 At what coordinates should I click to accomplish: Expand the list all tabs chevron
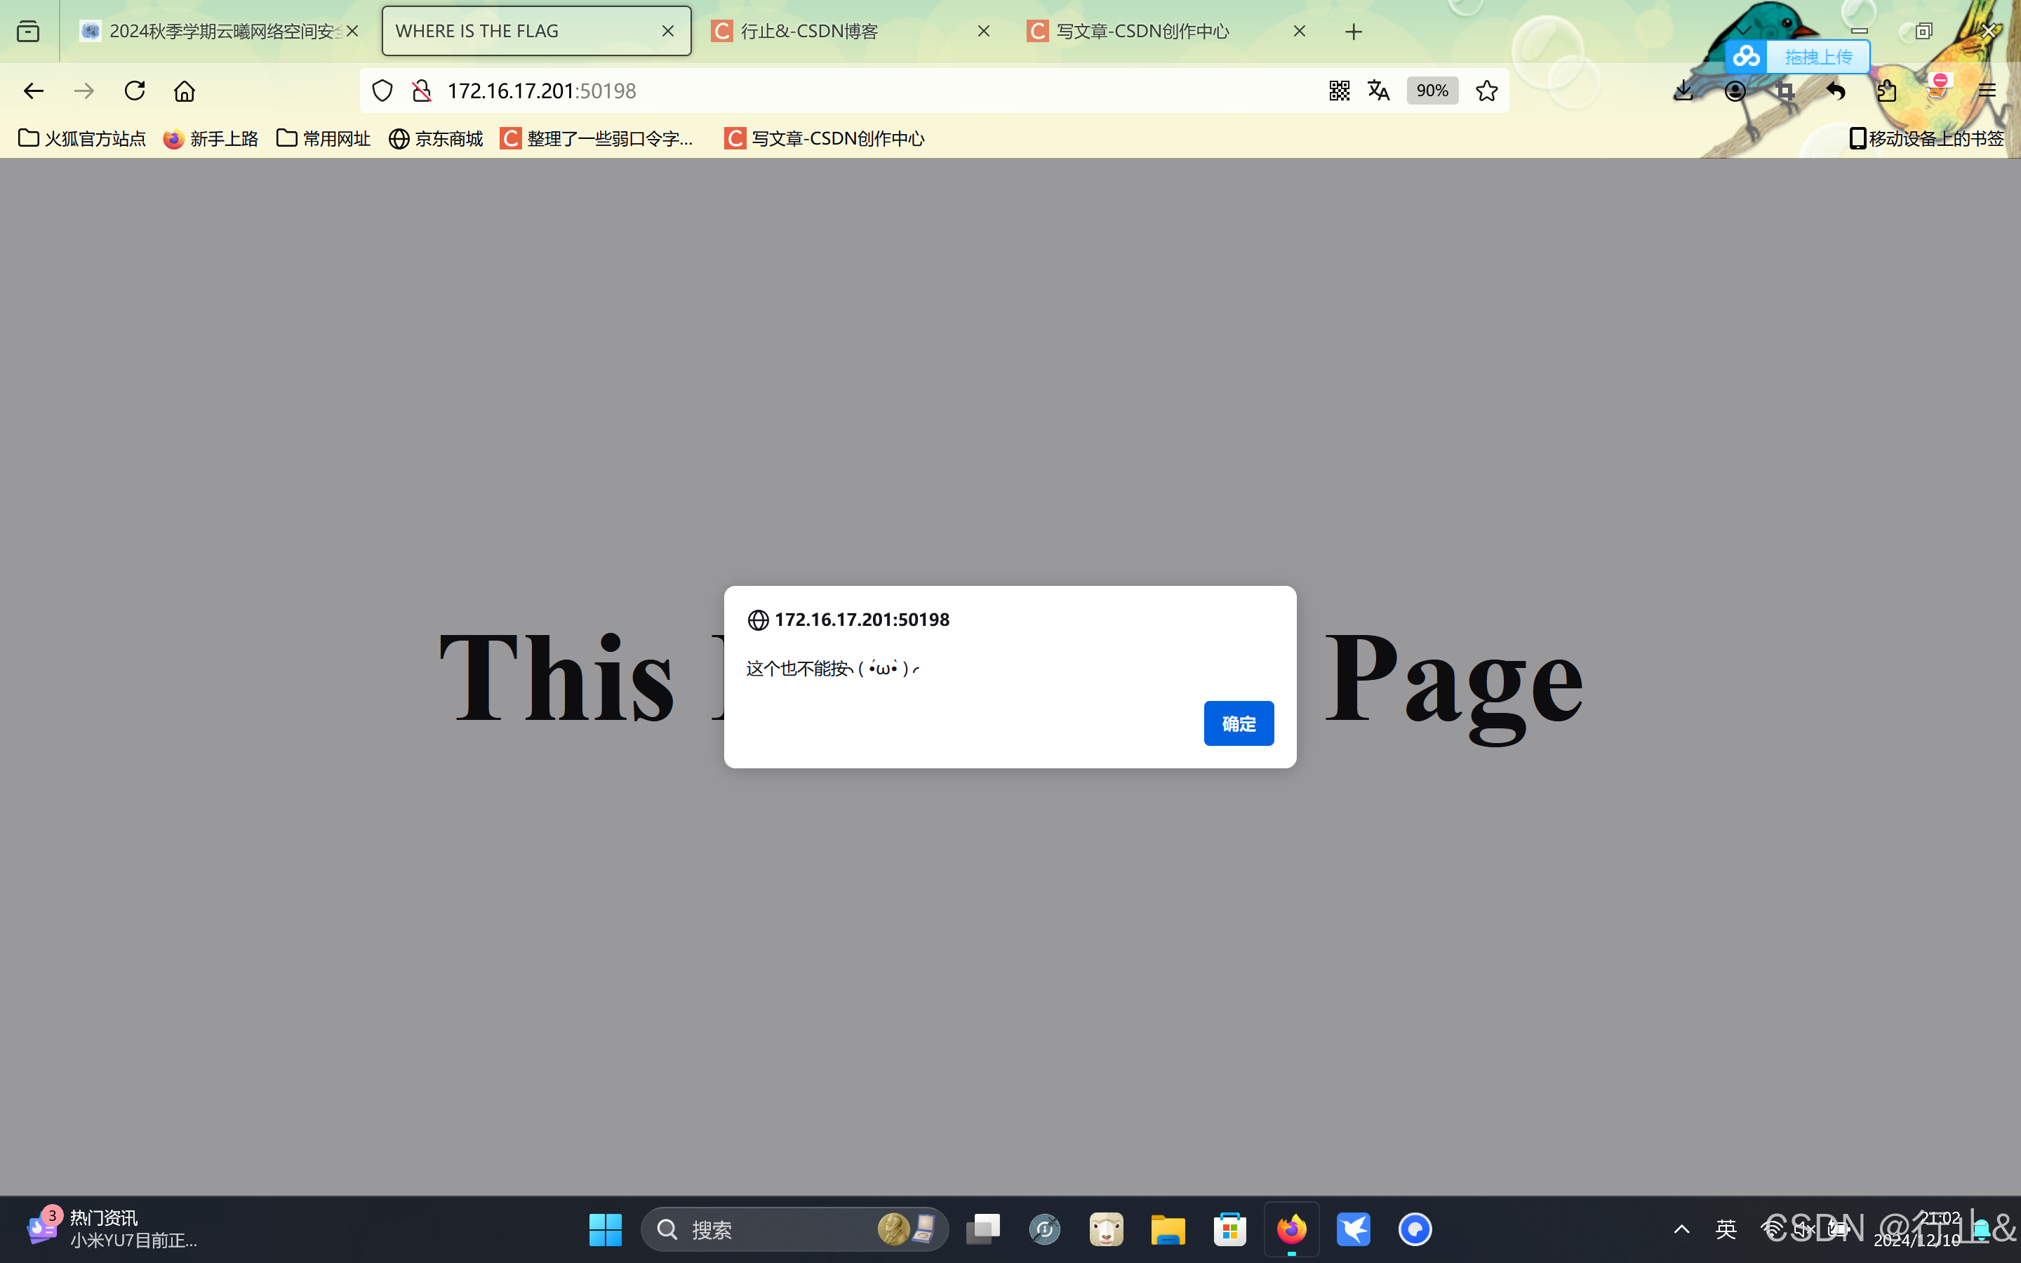(x=1743, y=31)
